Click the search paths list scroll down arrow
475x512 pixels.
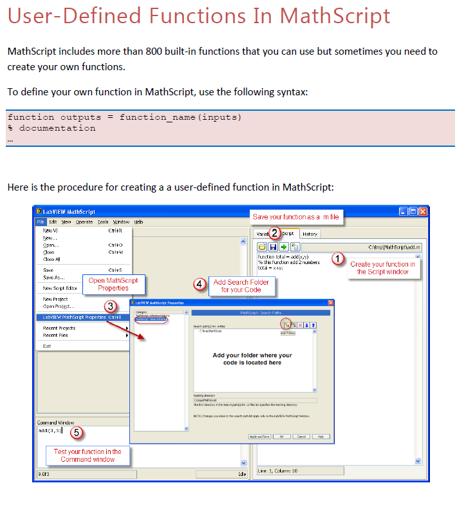tap(315, 390)
